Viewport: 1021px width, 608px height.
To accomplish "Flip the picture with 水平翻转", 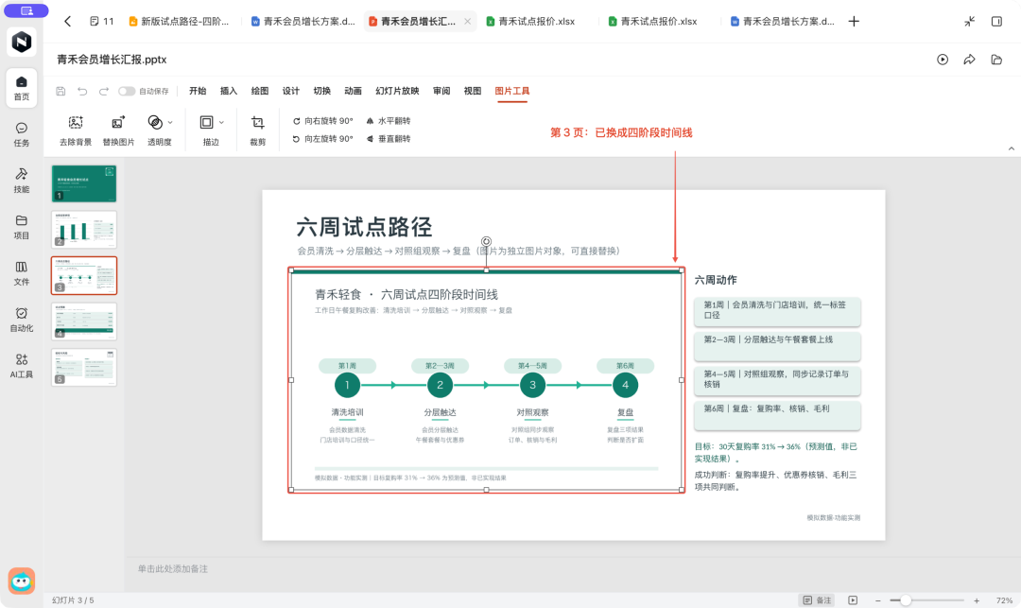I will point(389,121).
